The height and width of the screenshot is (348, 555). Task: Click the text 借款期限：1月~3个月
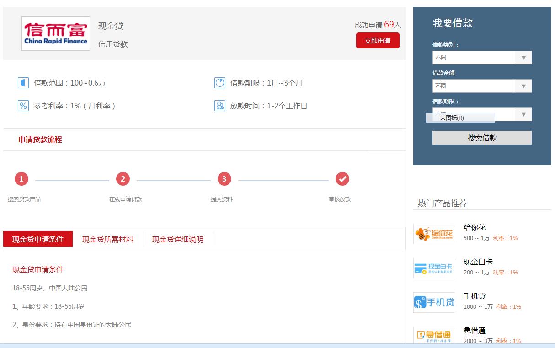[x=267, y=83]
